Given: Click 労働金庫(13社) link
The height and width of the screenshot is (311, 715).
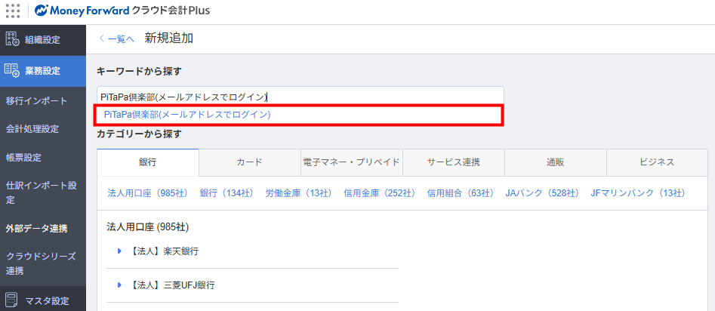Looking at the screenshot, I should click(299, 193).
